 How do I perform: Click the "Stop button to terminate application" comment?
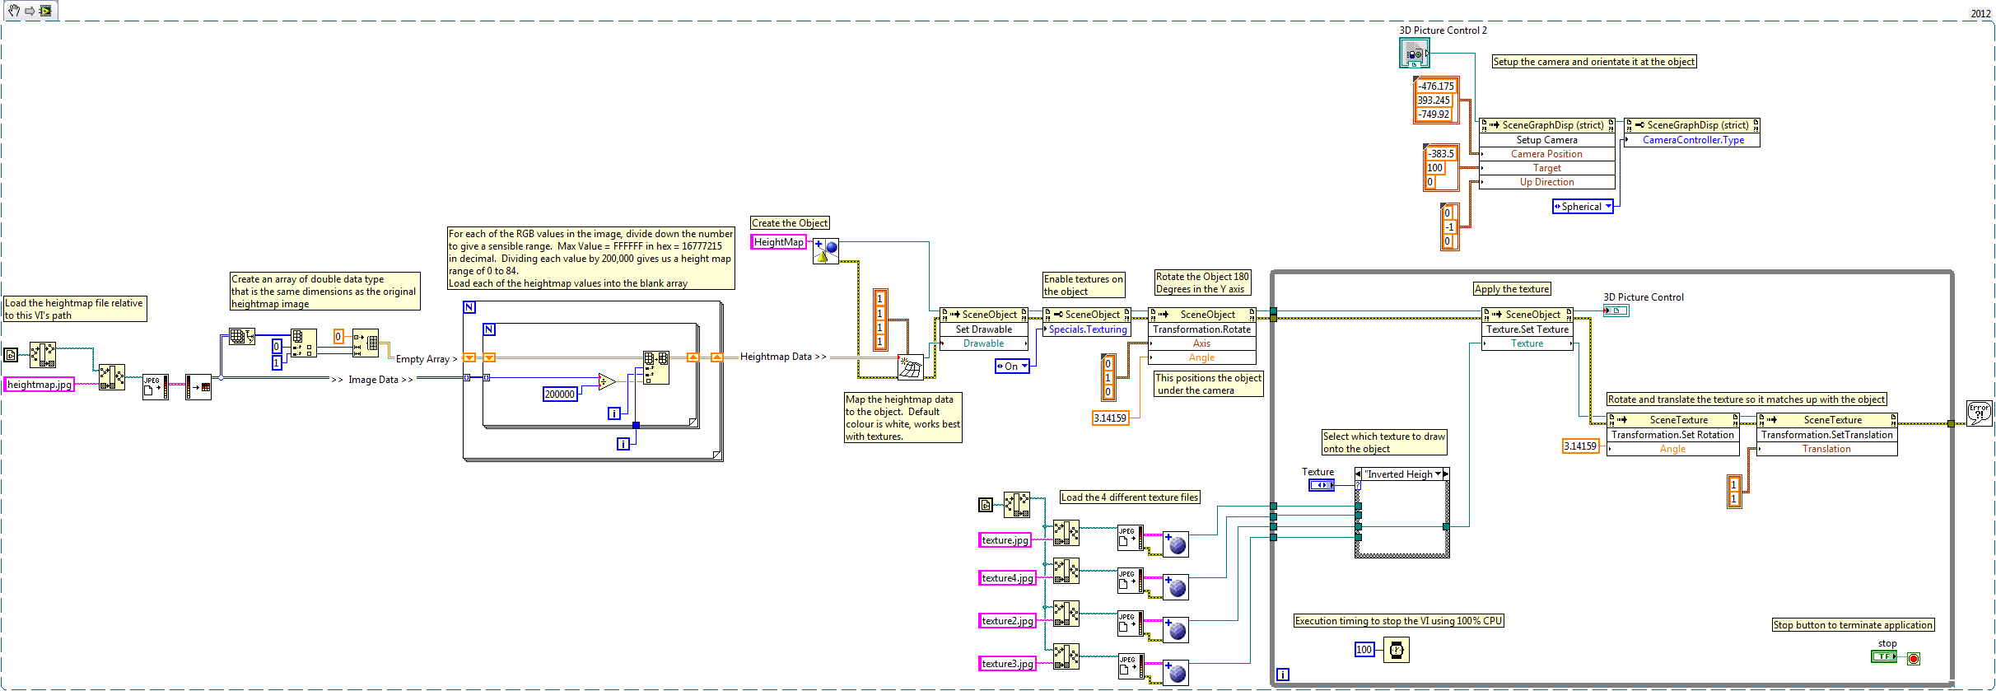coord(1853,625)
